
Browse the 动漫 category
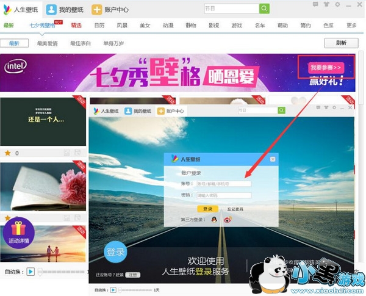click(x=168, y=25)
